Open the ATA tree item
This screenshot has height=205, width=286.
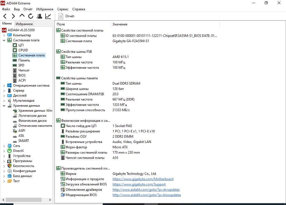(21, 136)
